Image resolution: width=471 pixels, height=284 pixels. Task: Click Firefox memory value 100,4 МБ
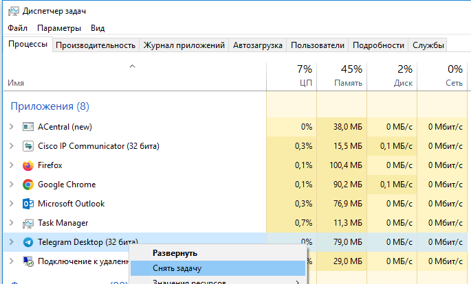[346, 165]
